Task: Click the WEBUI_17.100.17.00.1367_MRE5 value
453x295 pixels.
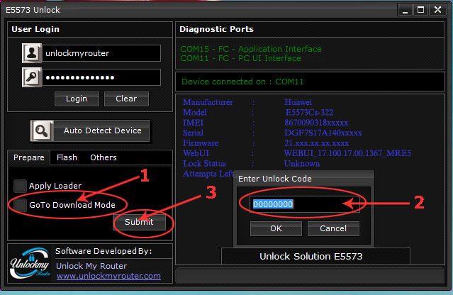Action: (347, 153)
